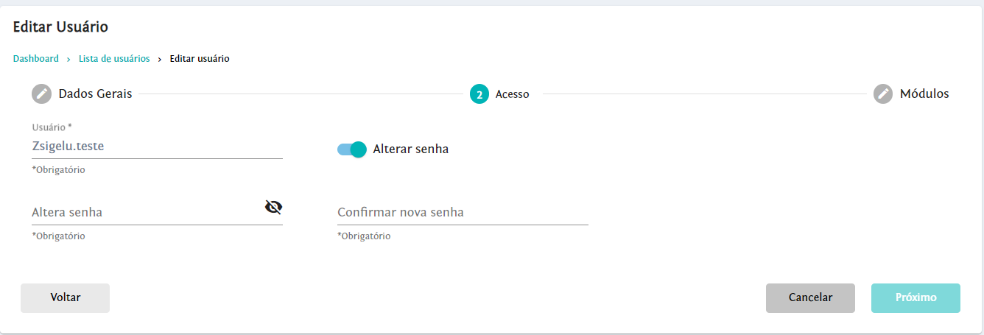Click the Módulos pencil step icon
Screen dimensions: 984x335
882,94
